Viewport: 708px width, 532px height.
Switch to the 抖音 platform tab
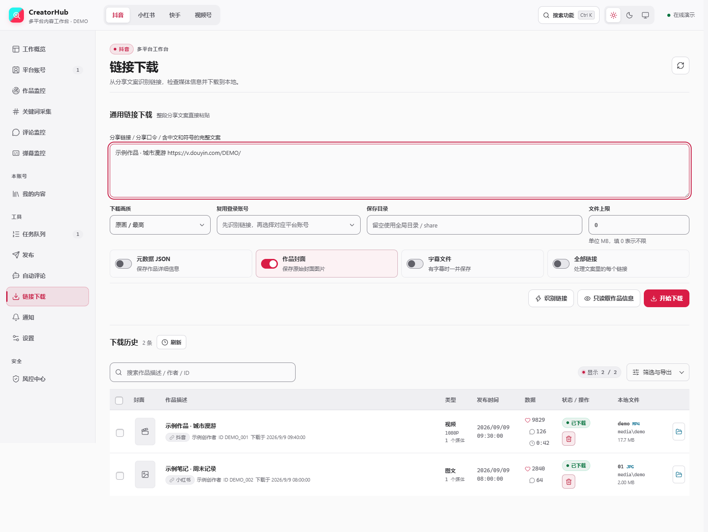pos(118,15)
